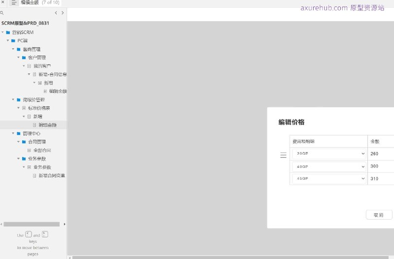The width and height of the screenshot is (394, 259).
Task: Select 全部合同 page in the tree
Action: point(42,150)
